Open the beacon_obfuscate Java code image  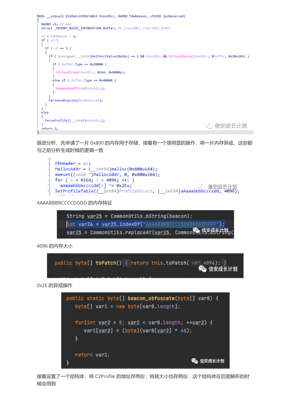(x=145, y=330)
